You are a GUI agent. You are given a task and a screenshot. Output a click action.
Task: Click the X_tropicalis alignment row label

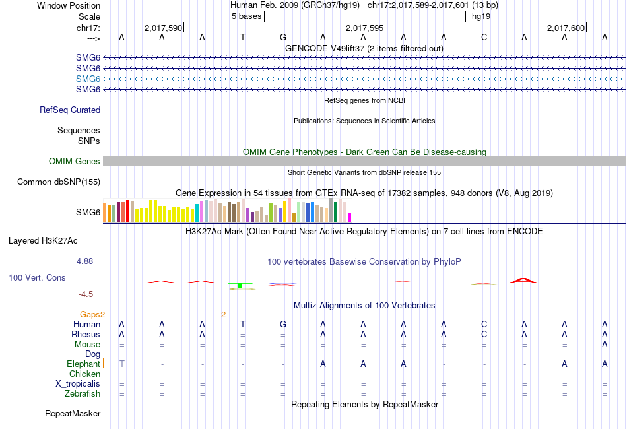click(78, 384)
